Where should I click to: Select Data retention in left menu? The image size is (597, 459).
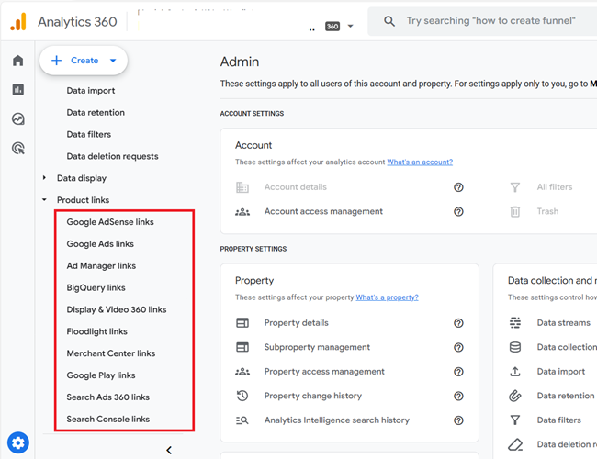pos(96,113)
